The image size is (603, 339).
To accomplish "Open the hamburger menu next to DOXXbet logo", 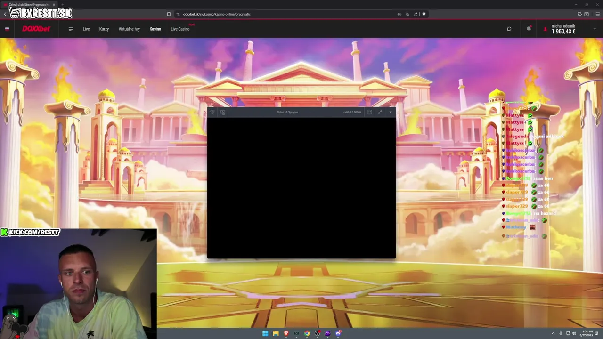I will pos(71,29).
